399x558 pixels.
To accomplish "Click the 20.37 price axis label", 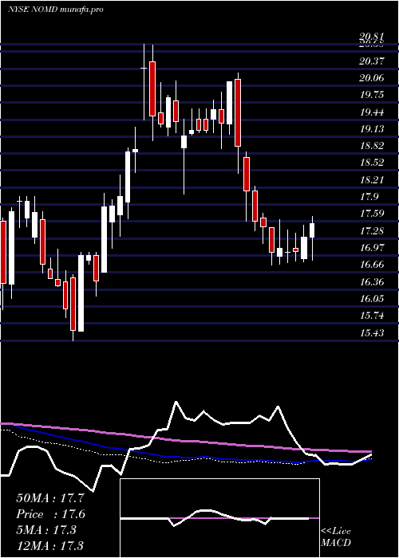I will pyautogui.click(x=372, y=61).
